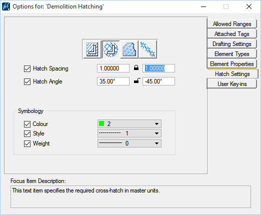Go to the User Key-ins tab
Viewport: 261px width, 215px height.
(x=232, y=84)
